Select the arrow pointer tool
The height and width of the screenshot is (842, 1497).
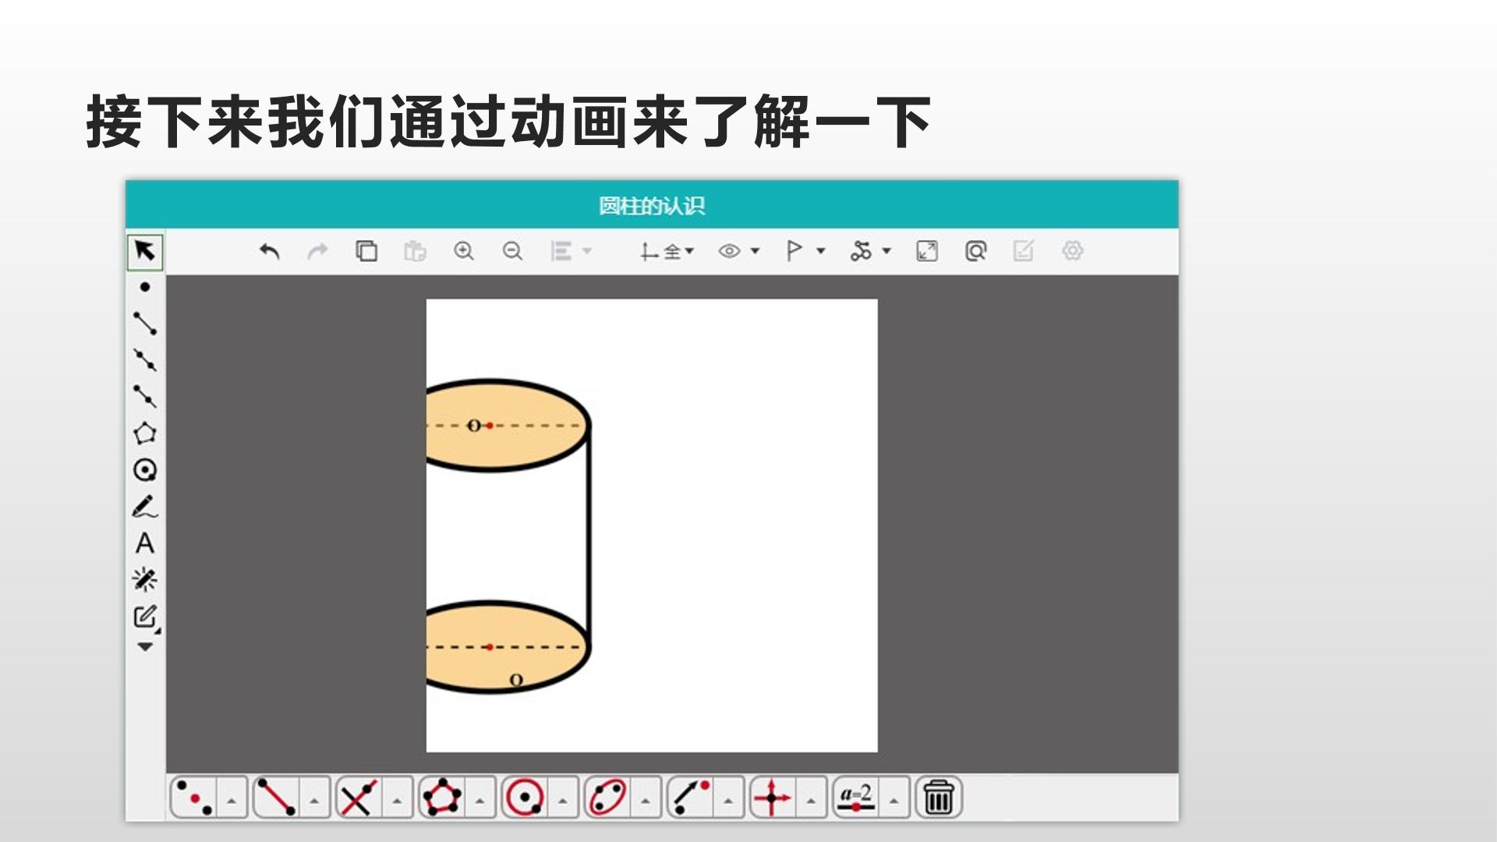(145, 251)
